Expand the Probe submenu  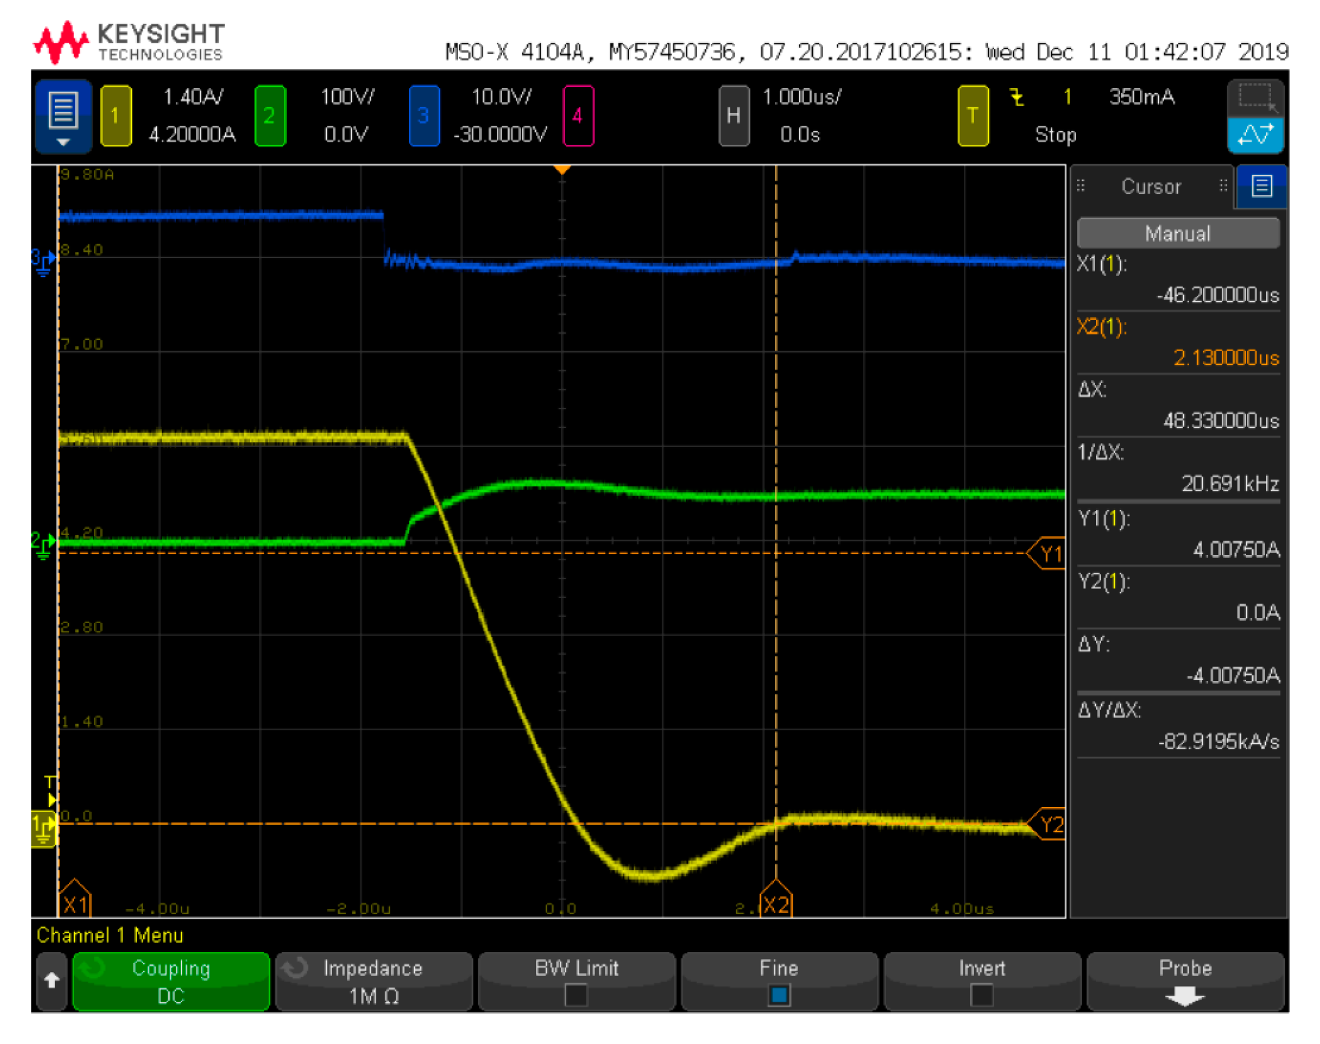(1185, 981)
